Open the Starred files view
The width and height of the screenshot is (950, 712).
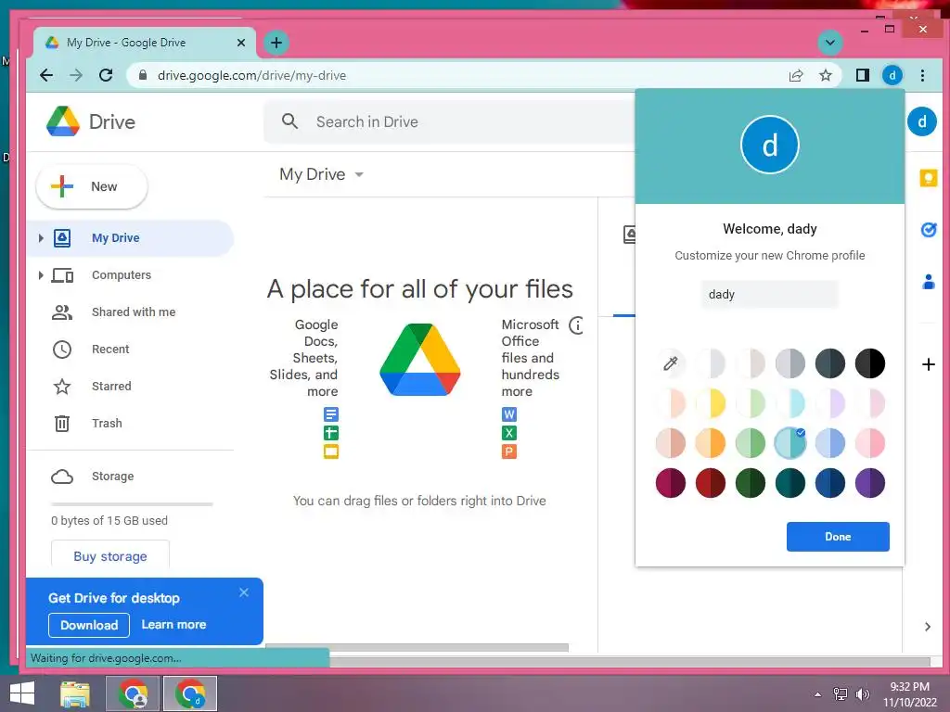coord(111,386)
